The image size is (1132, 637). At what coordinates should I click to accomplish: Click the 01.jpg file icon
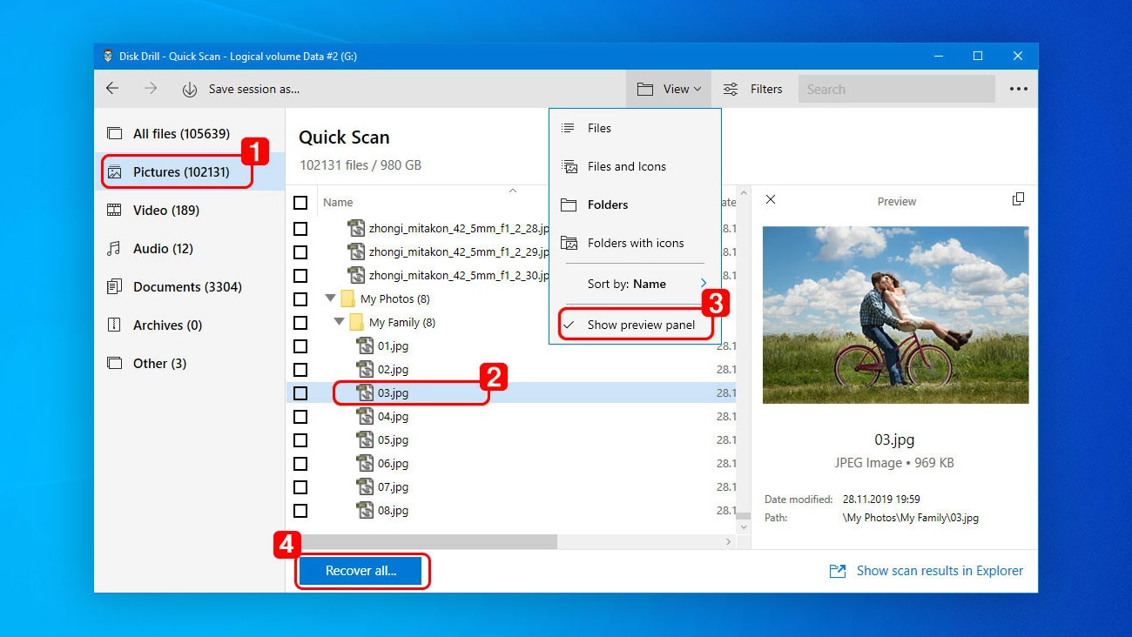(365, 346)
